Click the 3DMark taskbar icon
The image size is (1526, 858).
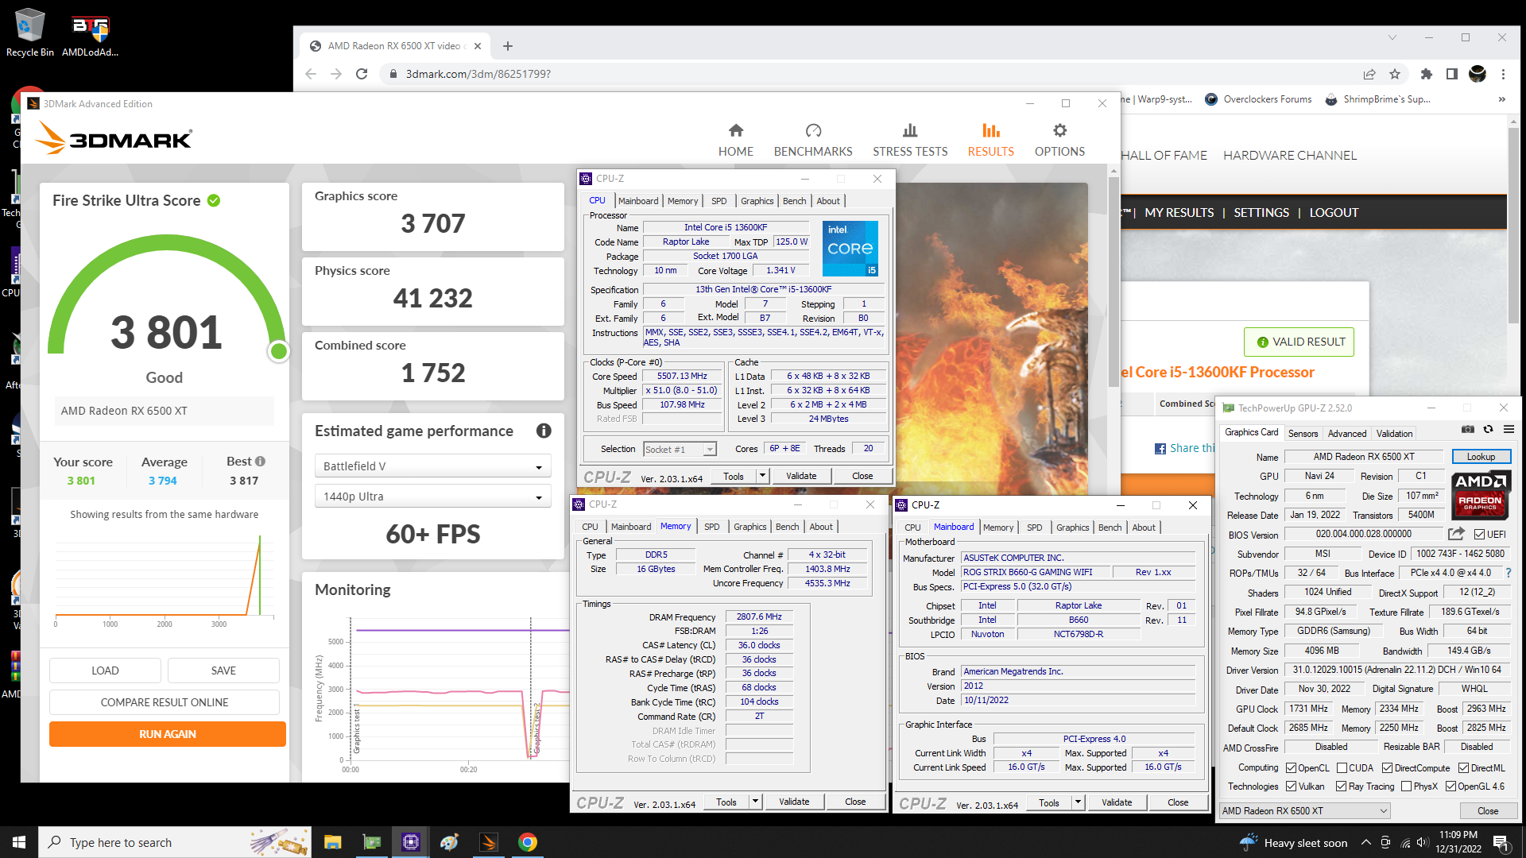(x=489, y=842)
